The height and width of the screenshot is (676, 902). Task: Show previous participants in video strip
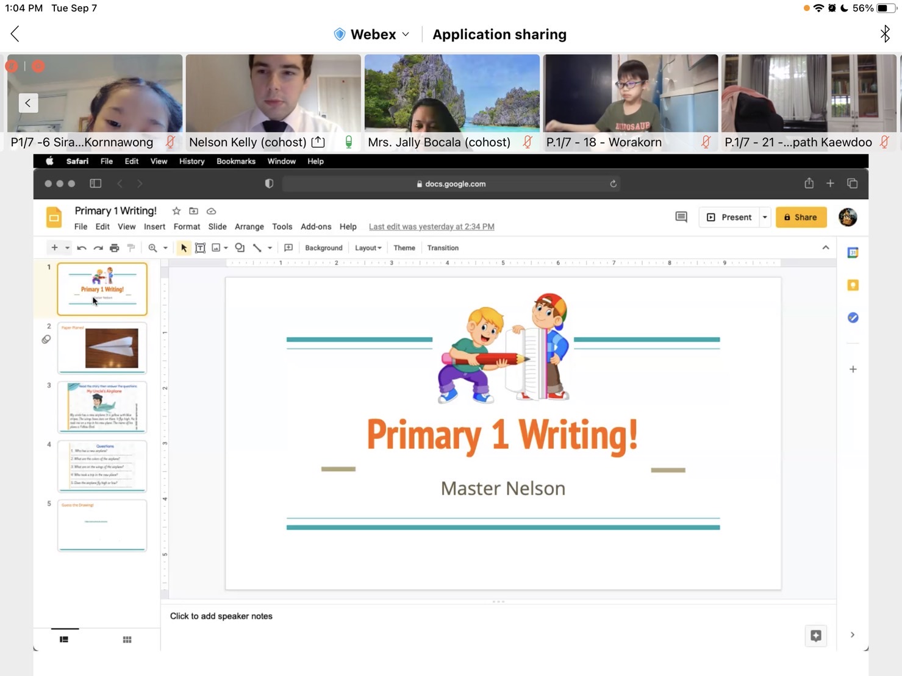(28, 103)
